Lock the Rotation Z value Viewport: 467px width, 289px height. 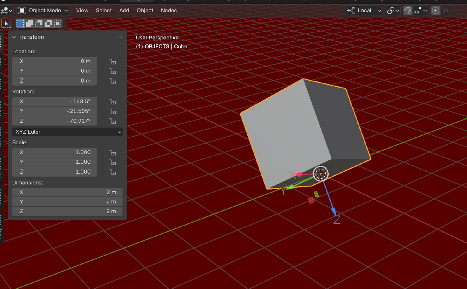112,121
